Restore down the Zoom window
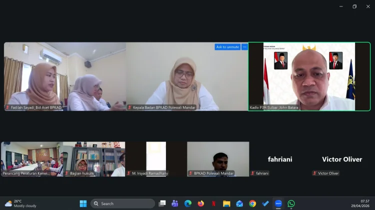 pyautogui.click(x=354, y=6)
